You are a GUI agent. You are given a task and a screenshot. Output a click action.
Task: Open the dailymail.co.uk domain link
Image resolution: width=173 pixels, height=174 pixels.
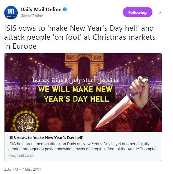(21, 155)
